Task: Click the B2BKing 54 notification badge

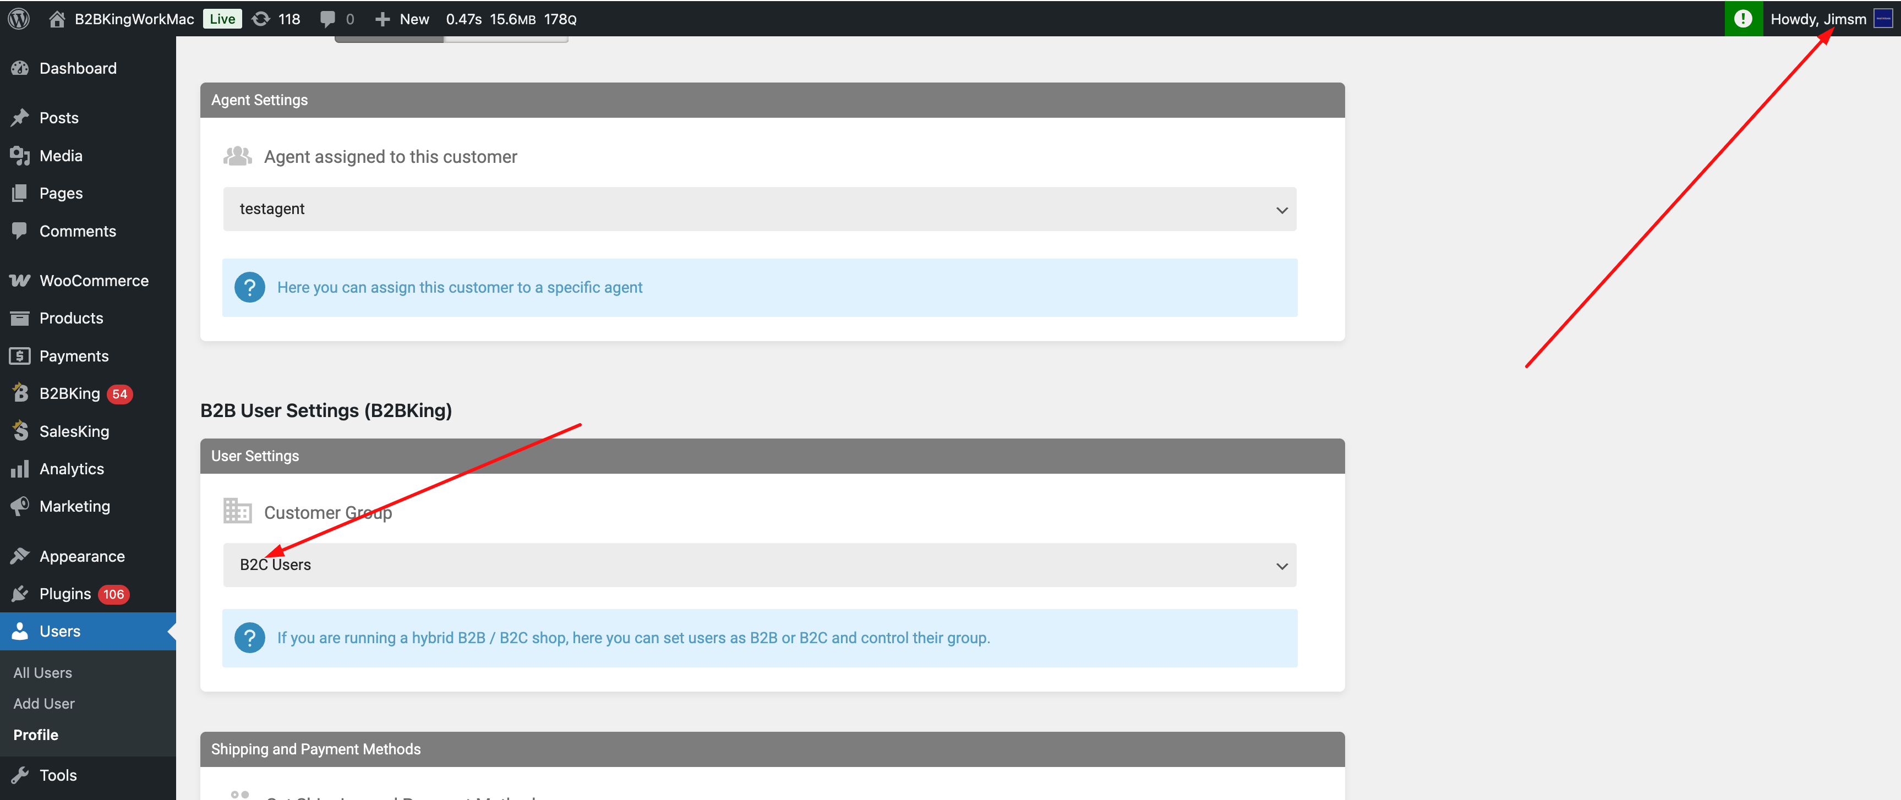Action: pos(119,394)
